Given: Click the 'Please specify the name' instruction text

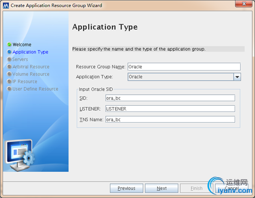Looking at the screenshot, I should click(139, 49).
